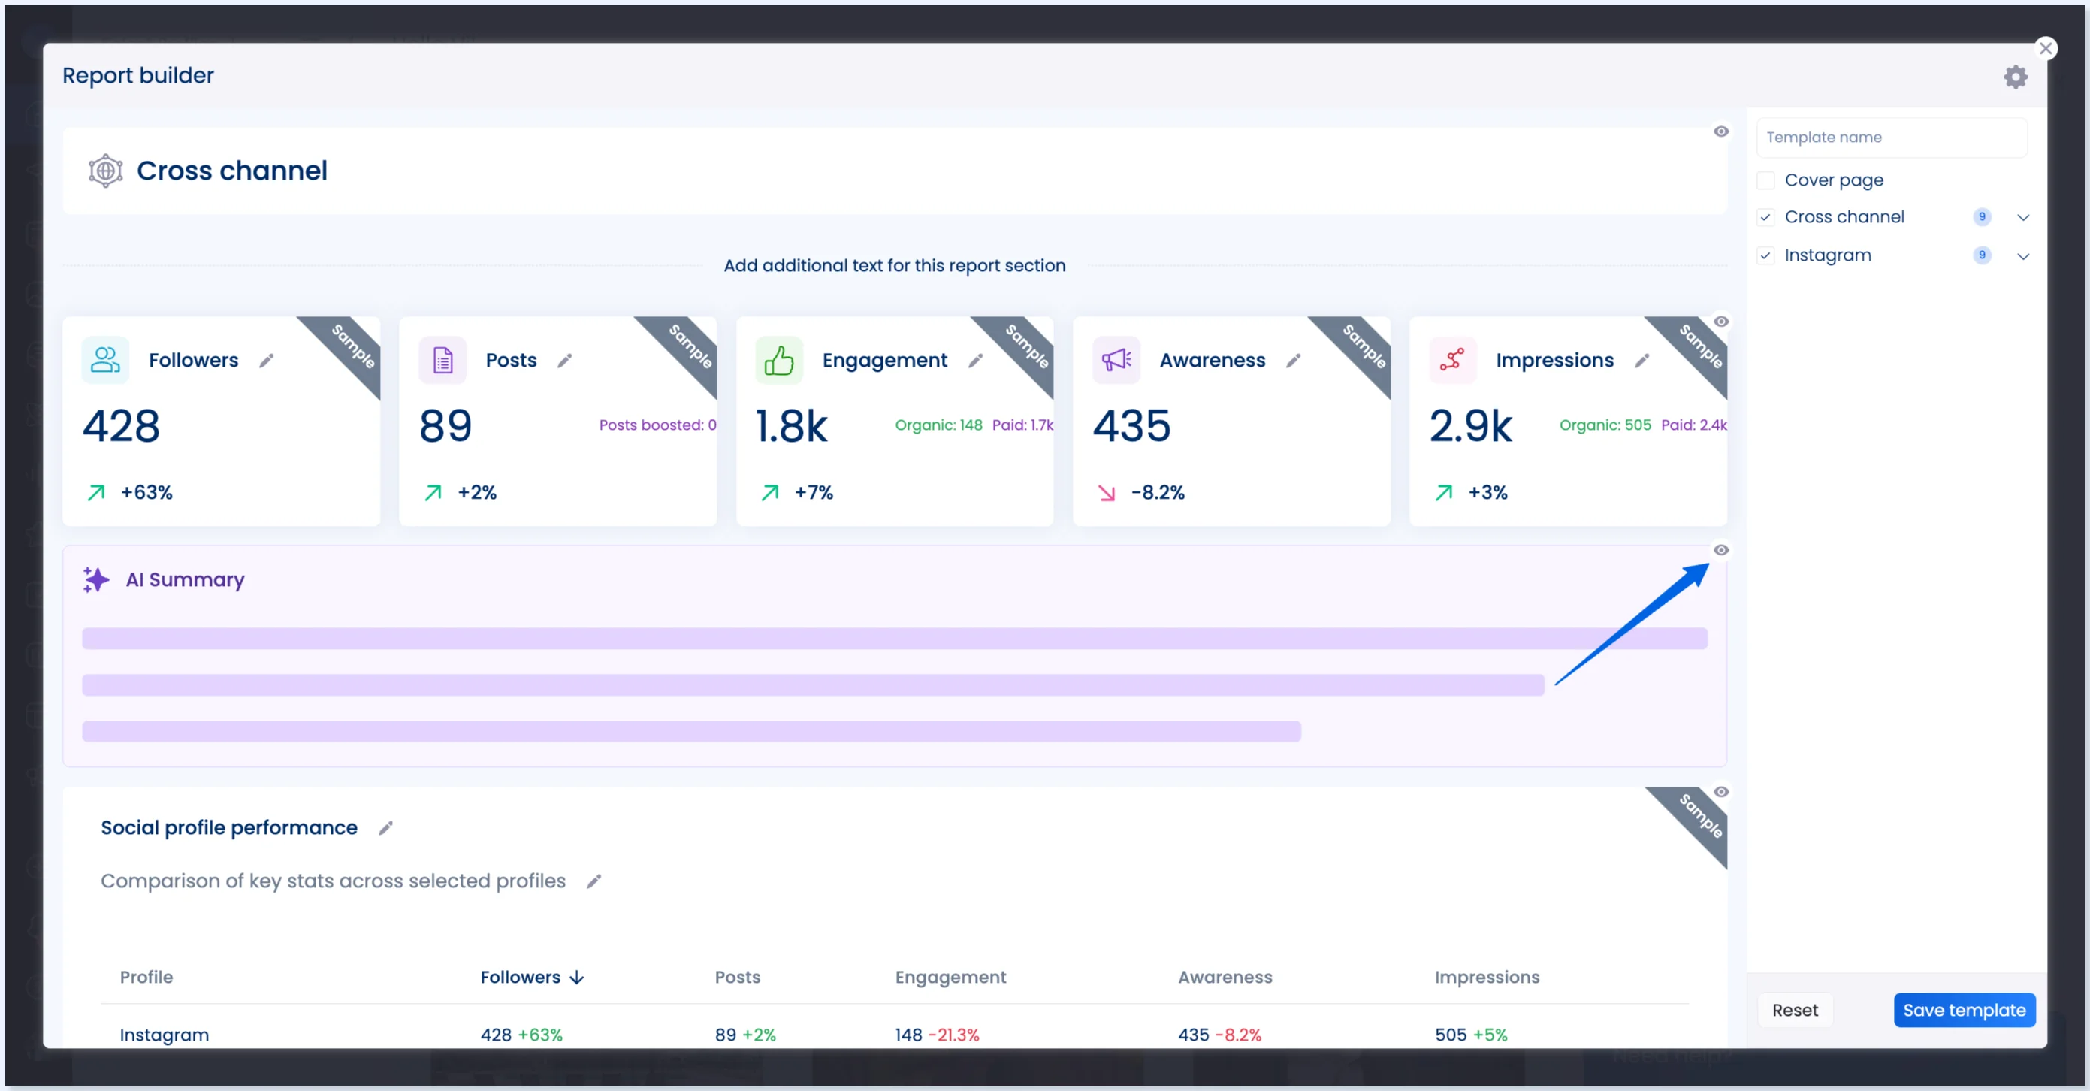Click the Posts document icon
The width and height of the screenshot is (2090, 1091).
pos(442,360)
